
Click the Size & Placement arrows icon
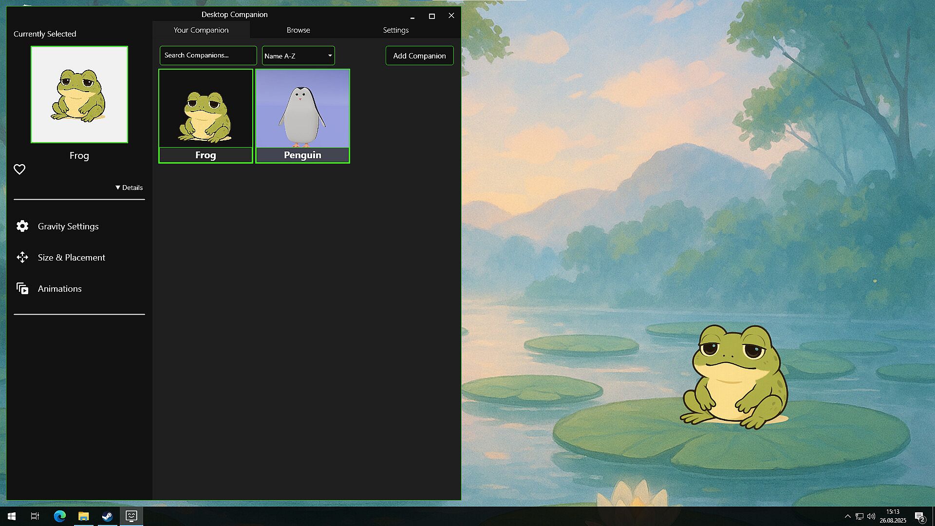22,257
